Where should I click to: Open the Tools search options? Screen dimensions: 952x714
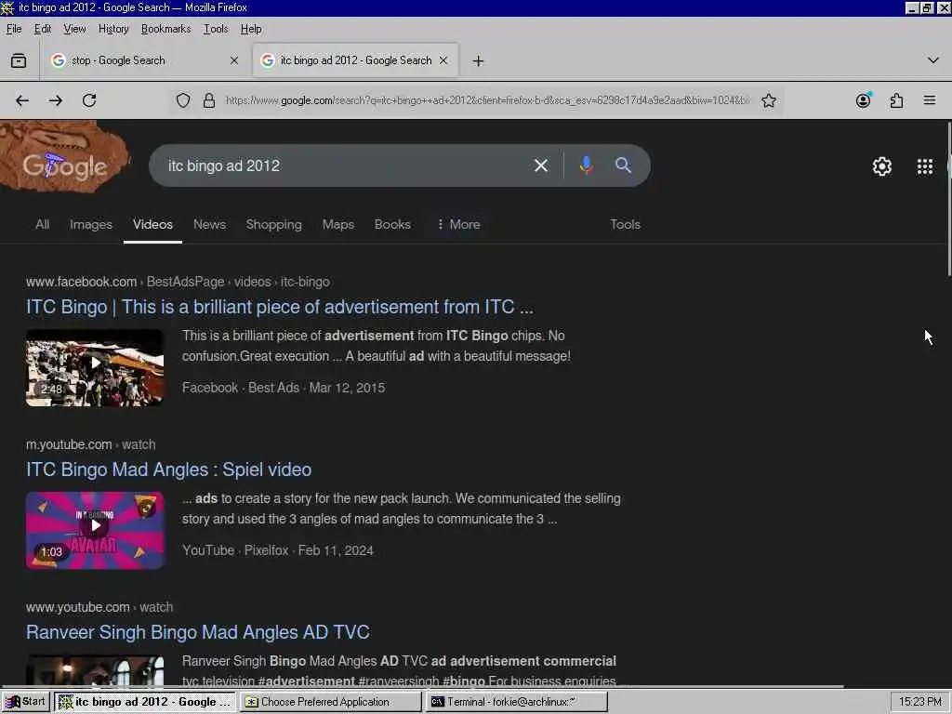(x=625, y=225)
